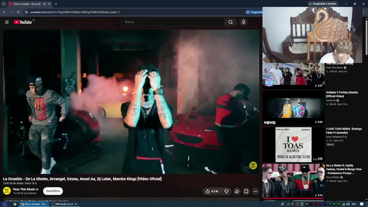
Task: Click the main video player
Action: click(131, 101)
